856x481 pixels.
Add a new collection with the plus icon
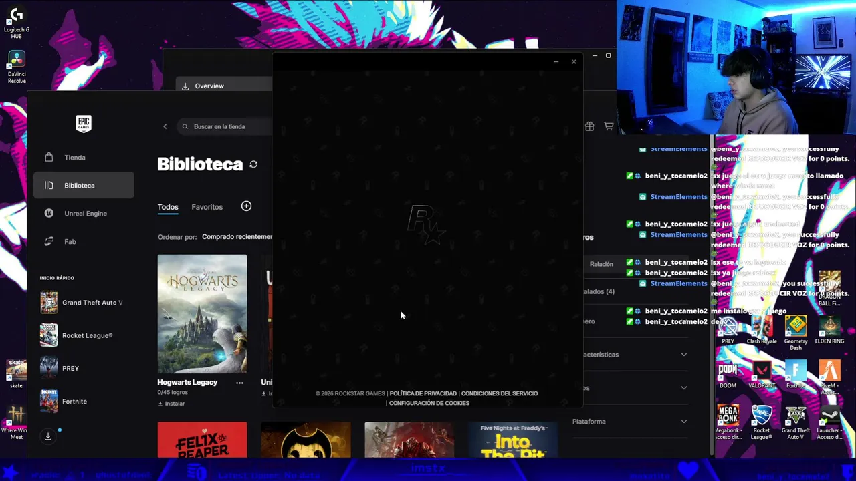click(x=246, y=206)
